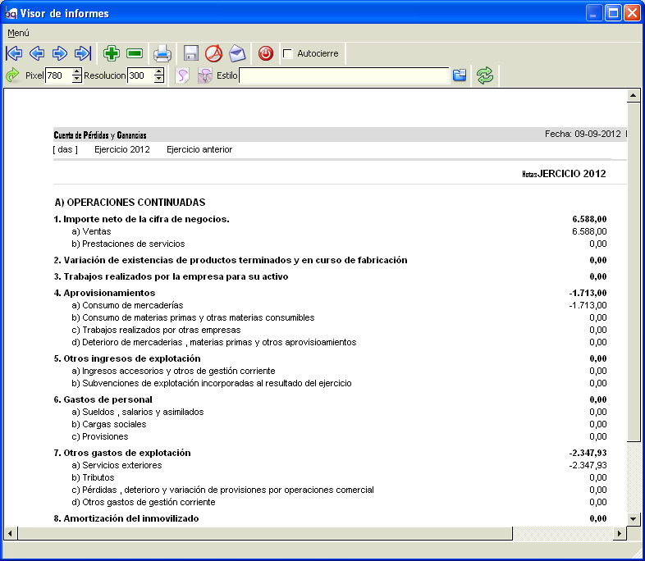Viewport: 645px width, 561px height.
Task: Increase the Resolucion value with up stepper
Action: click(x=159, y=71)
